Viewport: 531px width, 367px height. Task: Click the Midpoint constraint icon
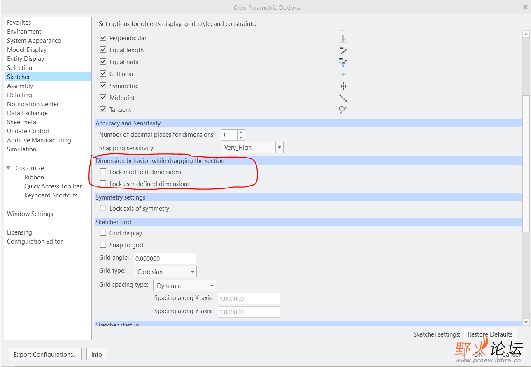343,98
